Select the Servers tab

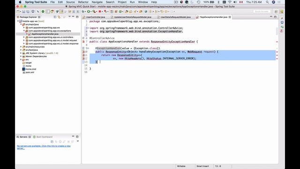pos(23,137)
